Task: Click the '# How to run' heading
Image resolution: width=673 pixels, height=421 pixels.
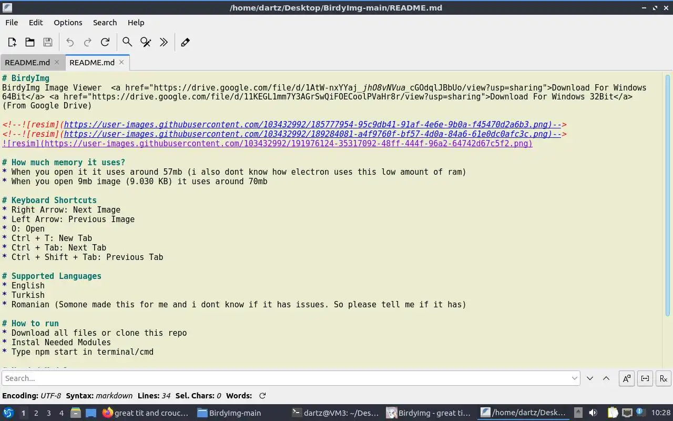Action: (x=30, y=324)
